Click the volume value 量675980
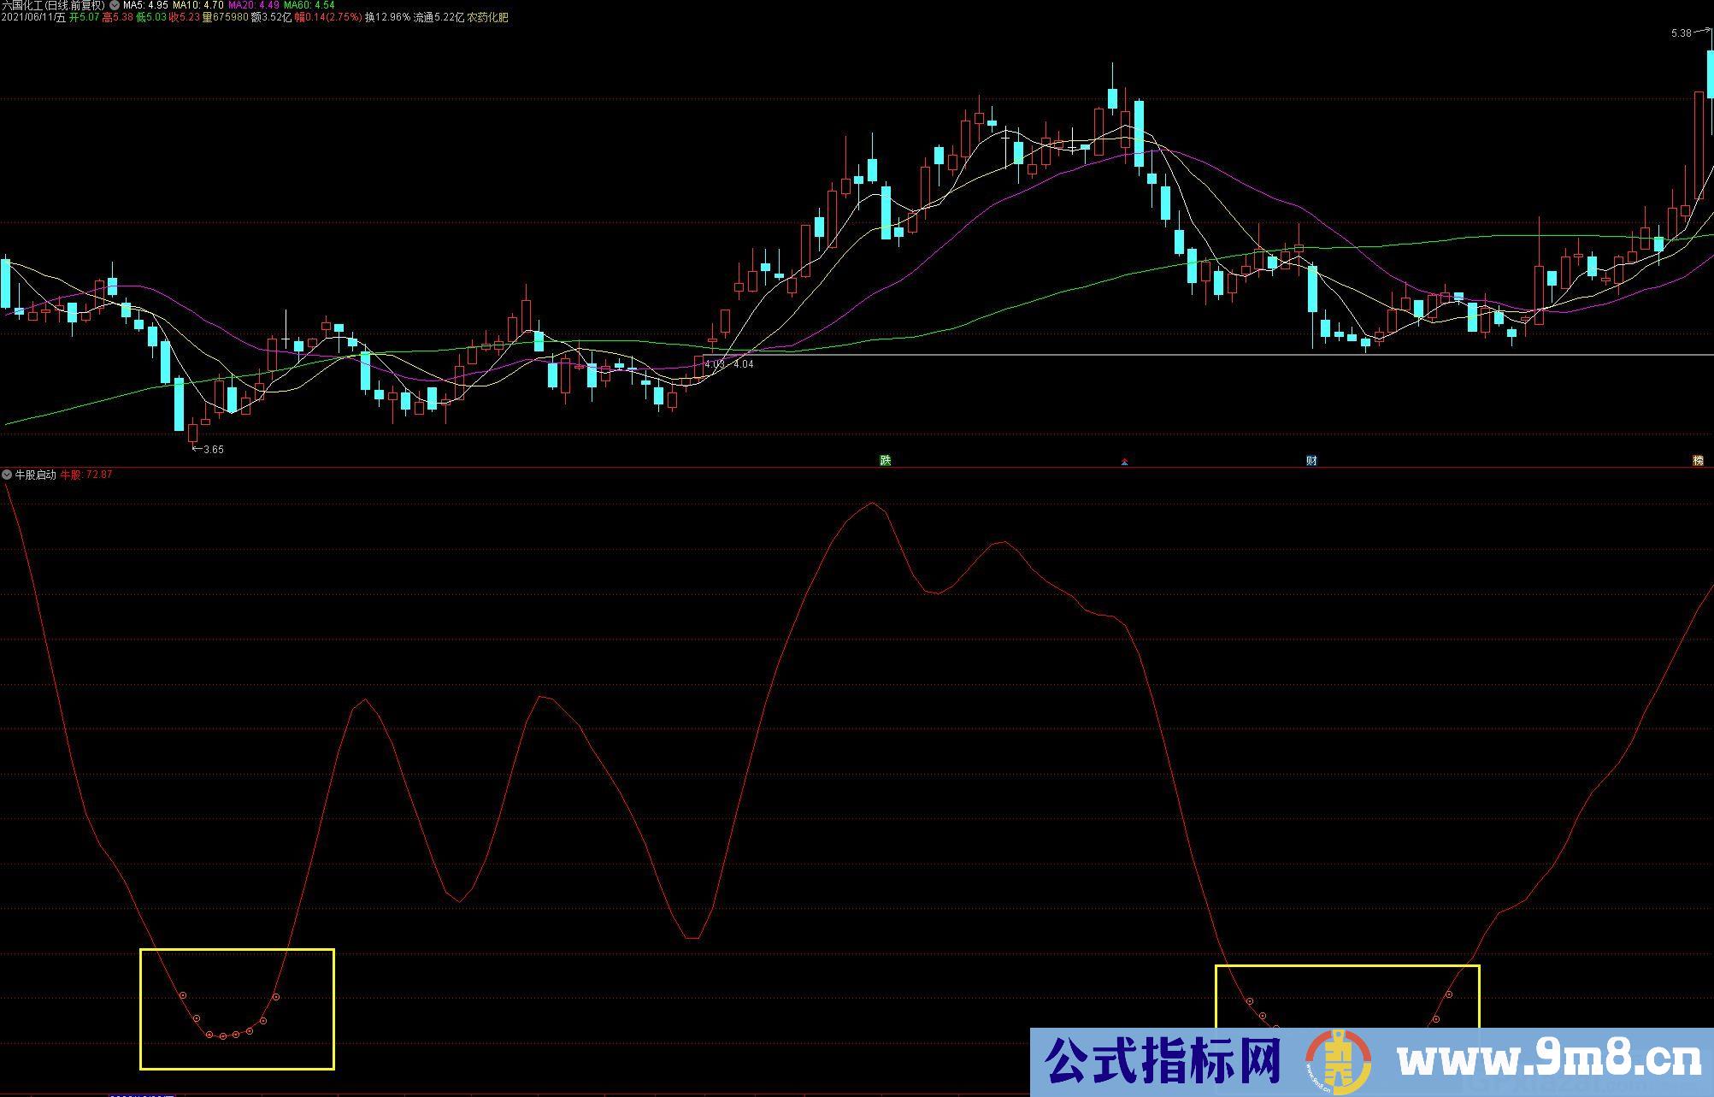The height and width of the screenshot is (1097, 1714). [226, 17]
